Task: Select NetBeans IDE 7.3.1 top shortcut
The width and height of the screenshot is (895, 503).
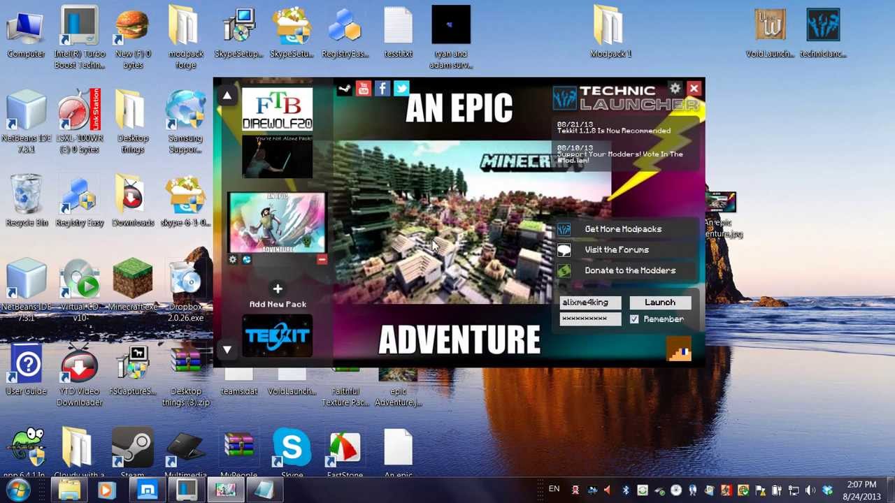Action: (x=26, y=122)
